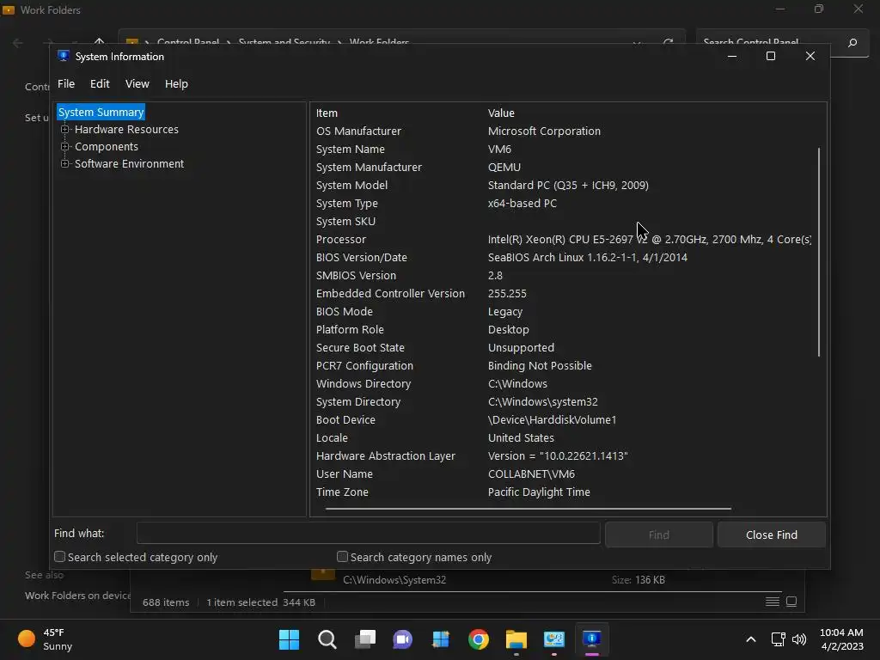Image resolution: width=880 pixels, height=660 pixels.
Task: Switch to details view in background window
Action: [773, 602]
